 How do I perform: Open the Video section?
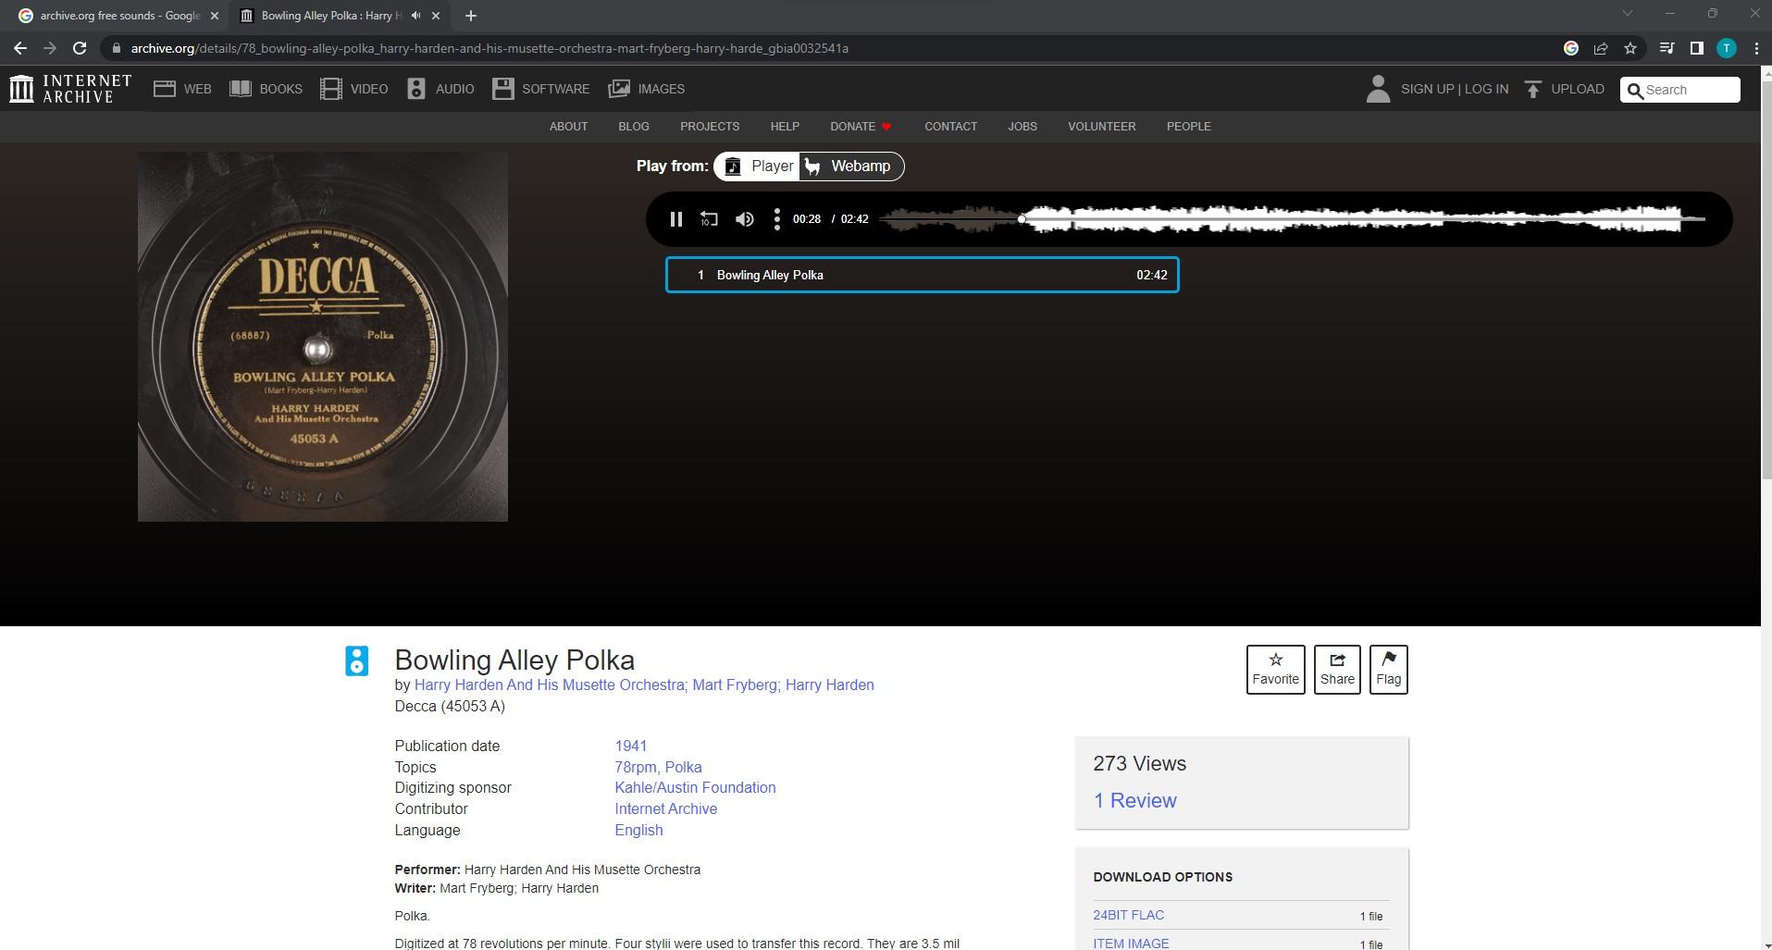(x=353, y=89)
